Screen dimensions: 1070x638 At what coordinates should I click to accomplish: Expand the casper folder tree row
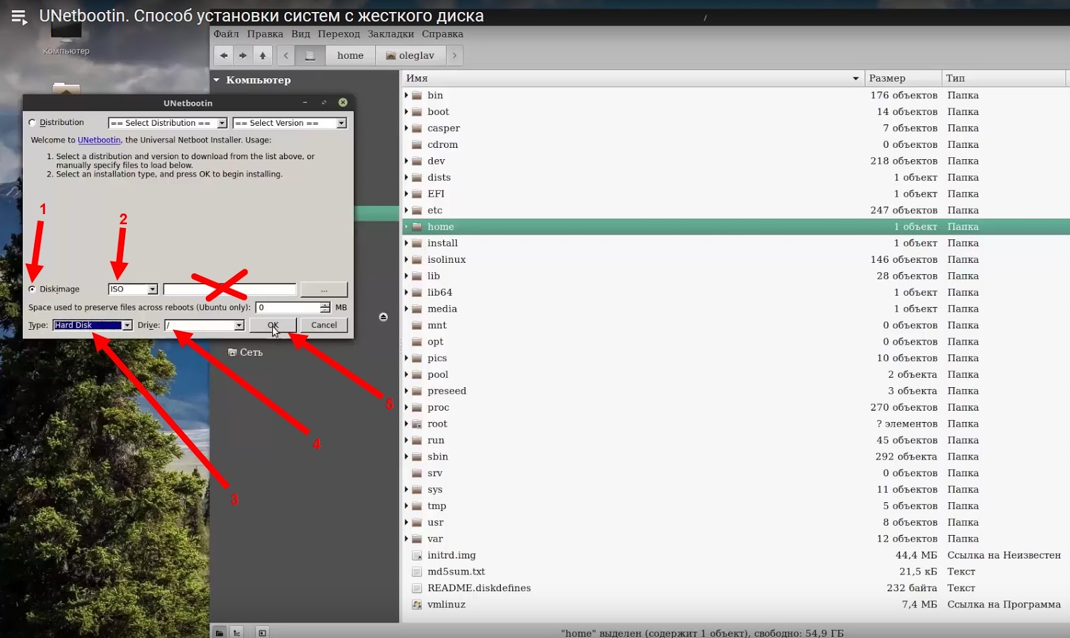406,128
